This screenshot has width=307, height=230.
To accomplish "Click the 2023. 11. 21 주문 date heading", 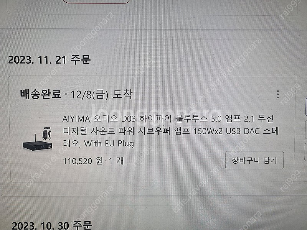I will 50,60.
